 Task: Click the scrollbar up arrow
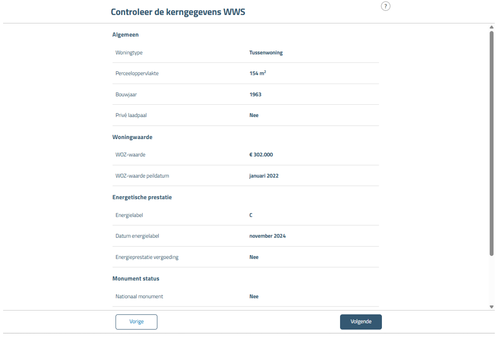492,26
